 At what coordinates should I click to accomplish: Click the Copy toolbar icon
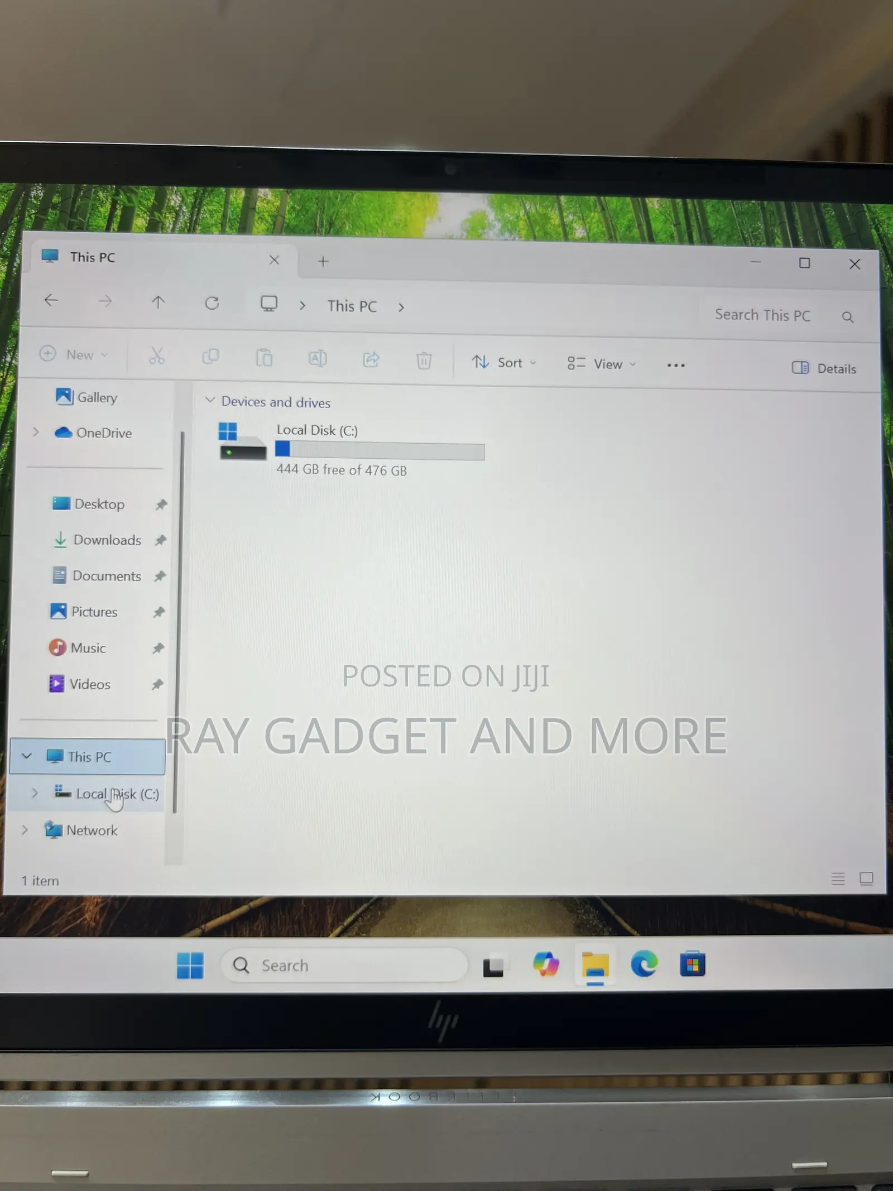click(x=210, y=357)
